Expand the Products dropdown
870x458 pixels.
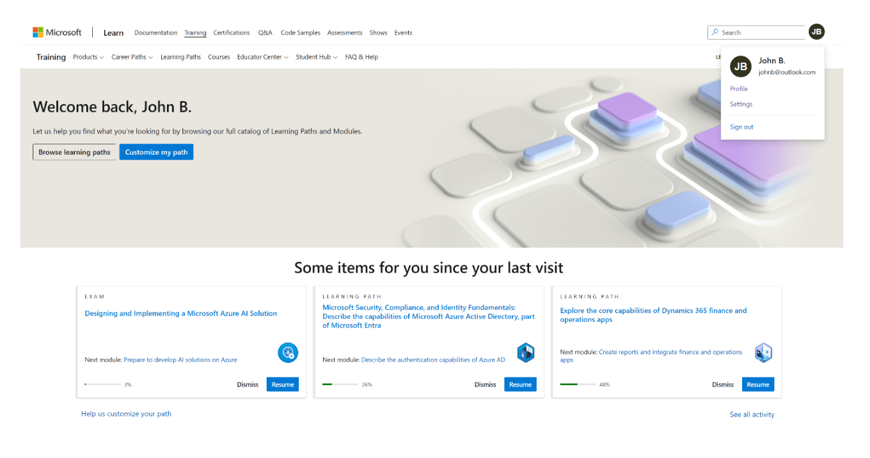pos(88,57)
